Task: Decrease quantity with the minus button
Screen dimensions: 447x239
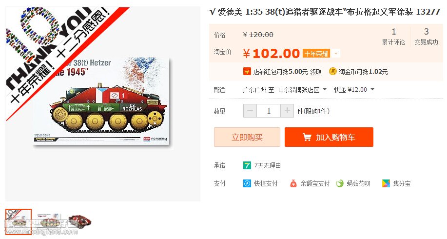Action: click(250, 111)
